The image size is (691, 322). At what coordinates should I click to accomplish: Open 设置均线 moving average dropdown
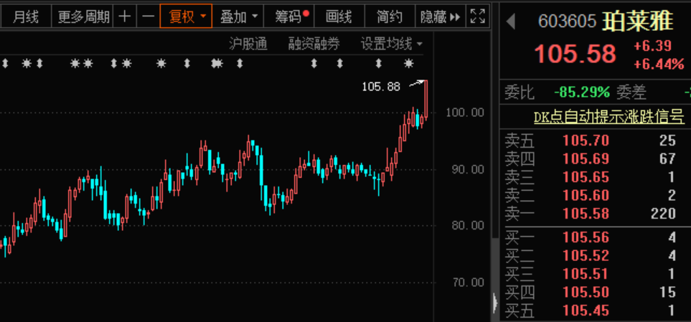click(x=391, y=44)
